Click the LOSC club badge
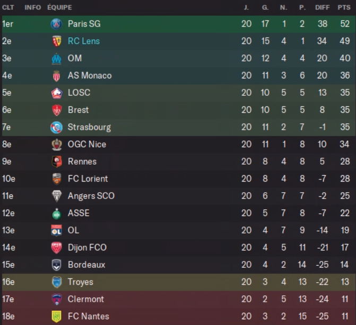The width and height of the screenshot is (356, 325). pos(56,93)
